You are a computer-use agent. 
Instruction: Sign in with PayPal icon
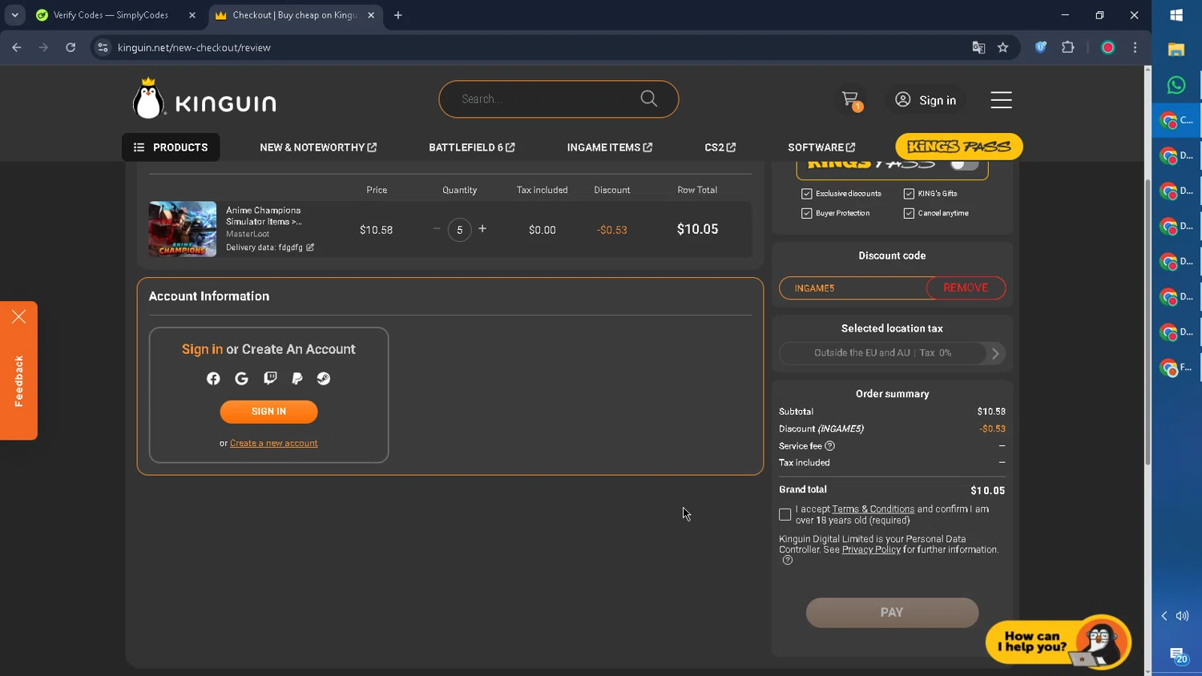[297, 379]
